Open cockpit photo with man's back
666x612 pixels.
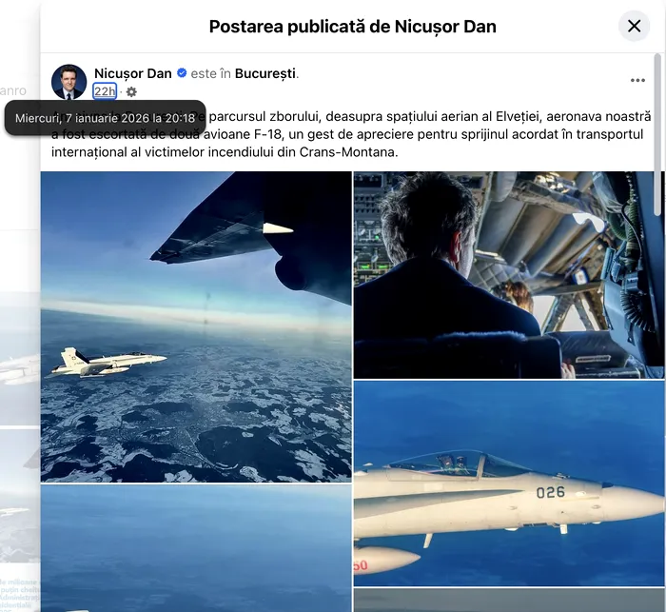click(x=508, y=274)
